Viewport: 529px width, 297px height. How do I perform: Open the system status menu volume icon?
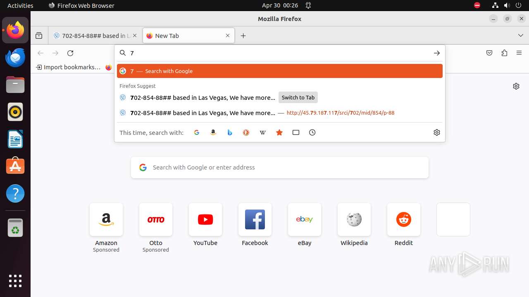pos(507,5)
